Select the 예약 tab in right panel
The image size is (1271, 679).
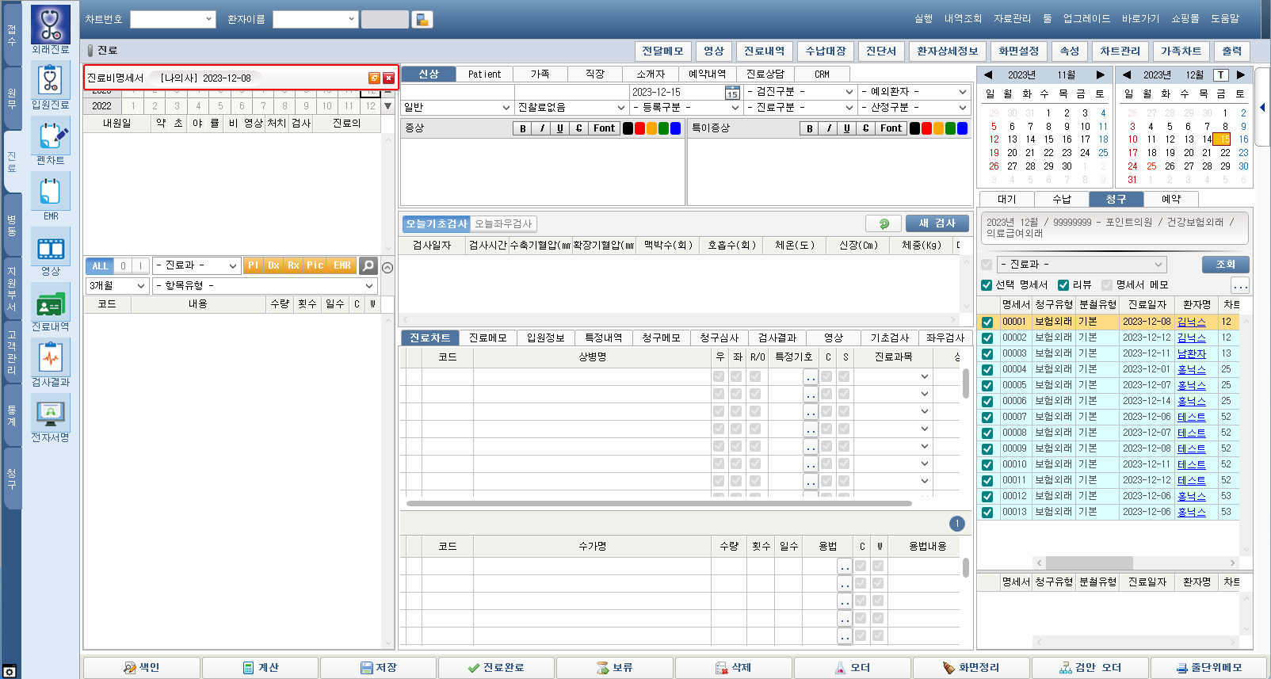point(1170,199)
